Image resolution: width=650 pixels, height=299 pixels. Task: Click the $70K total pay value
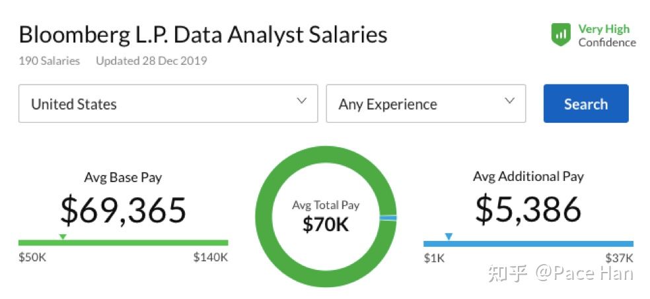[326, 224]
